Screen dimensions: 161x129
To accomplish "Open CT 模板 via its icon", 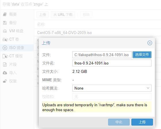I will pyautogui.click(x=5, y=56).
